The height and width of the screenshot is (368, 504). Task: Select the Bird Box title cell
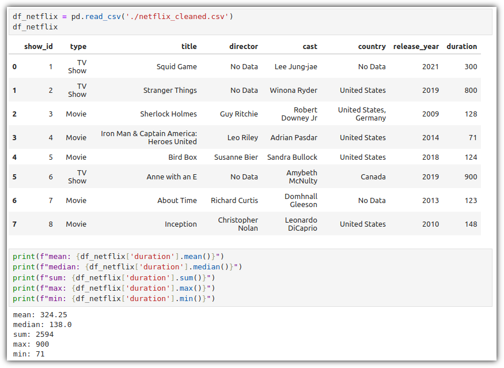(182, 157)
